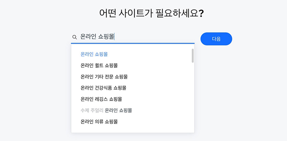Focus the site type search field
Viewport: 287px width, 141px height.
[133, 37]
